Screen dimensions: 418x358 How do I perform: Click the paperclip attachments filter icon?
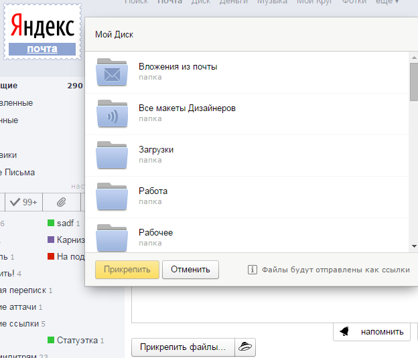(x=62, y=202)
